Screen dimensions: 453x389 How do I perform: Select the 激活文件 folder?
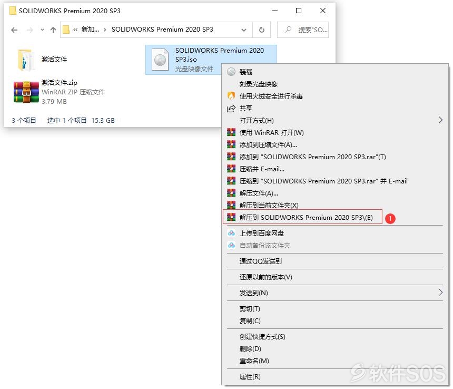[x=42, y=60]
